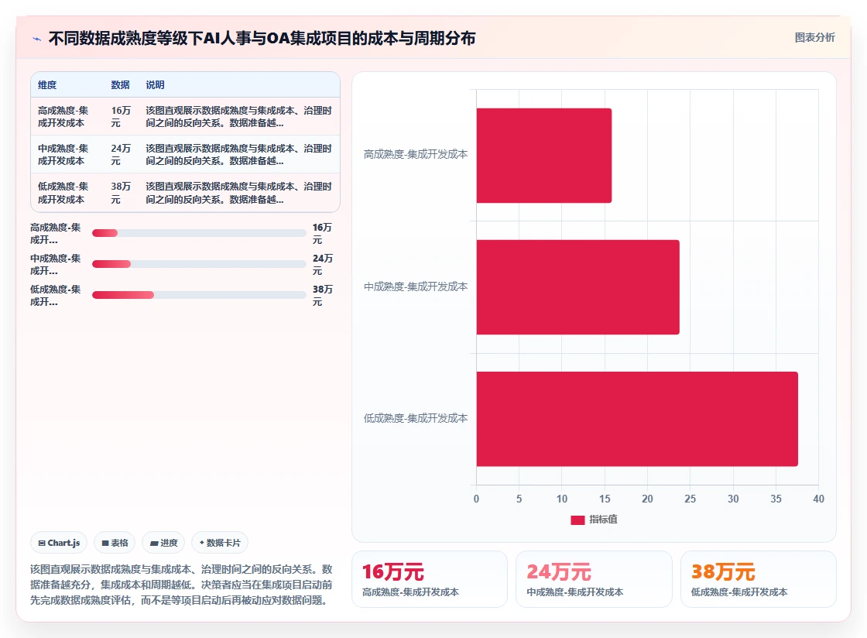Click the 24万元 value in table
This screenshot has height=638, width=867.
[121, 155]
